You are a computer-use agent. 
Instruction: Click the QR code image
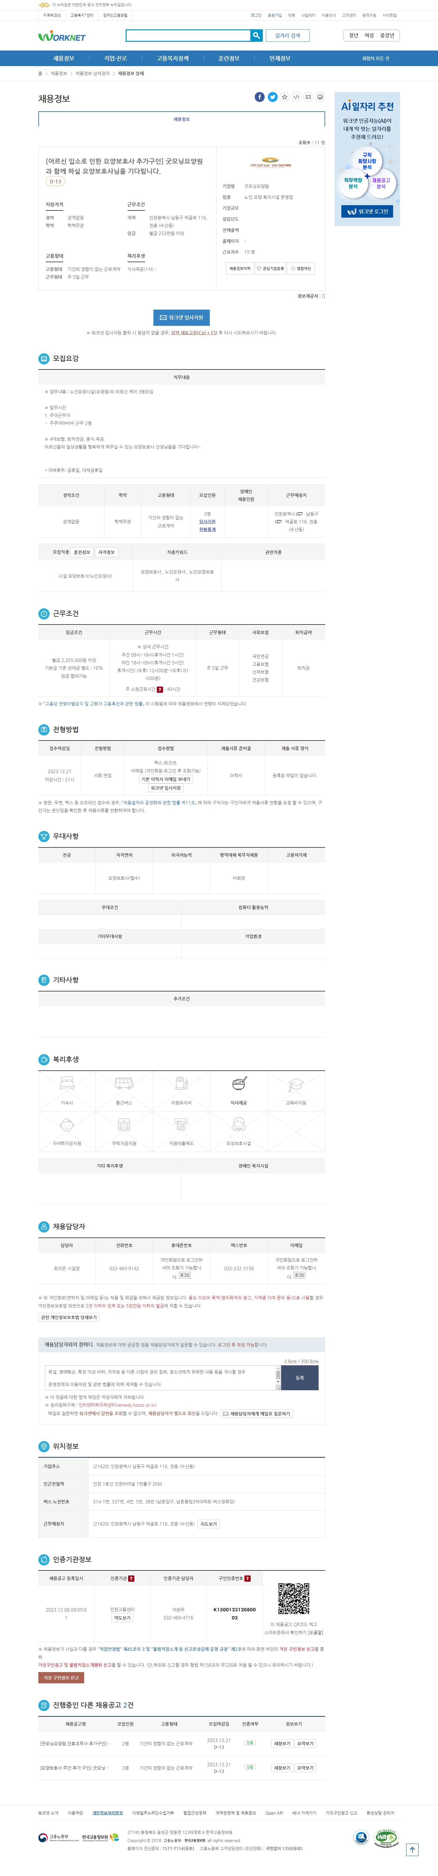(294, 1598)
